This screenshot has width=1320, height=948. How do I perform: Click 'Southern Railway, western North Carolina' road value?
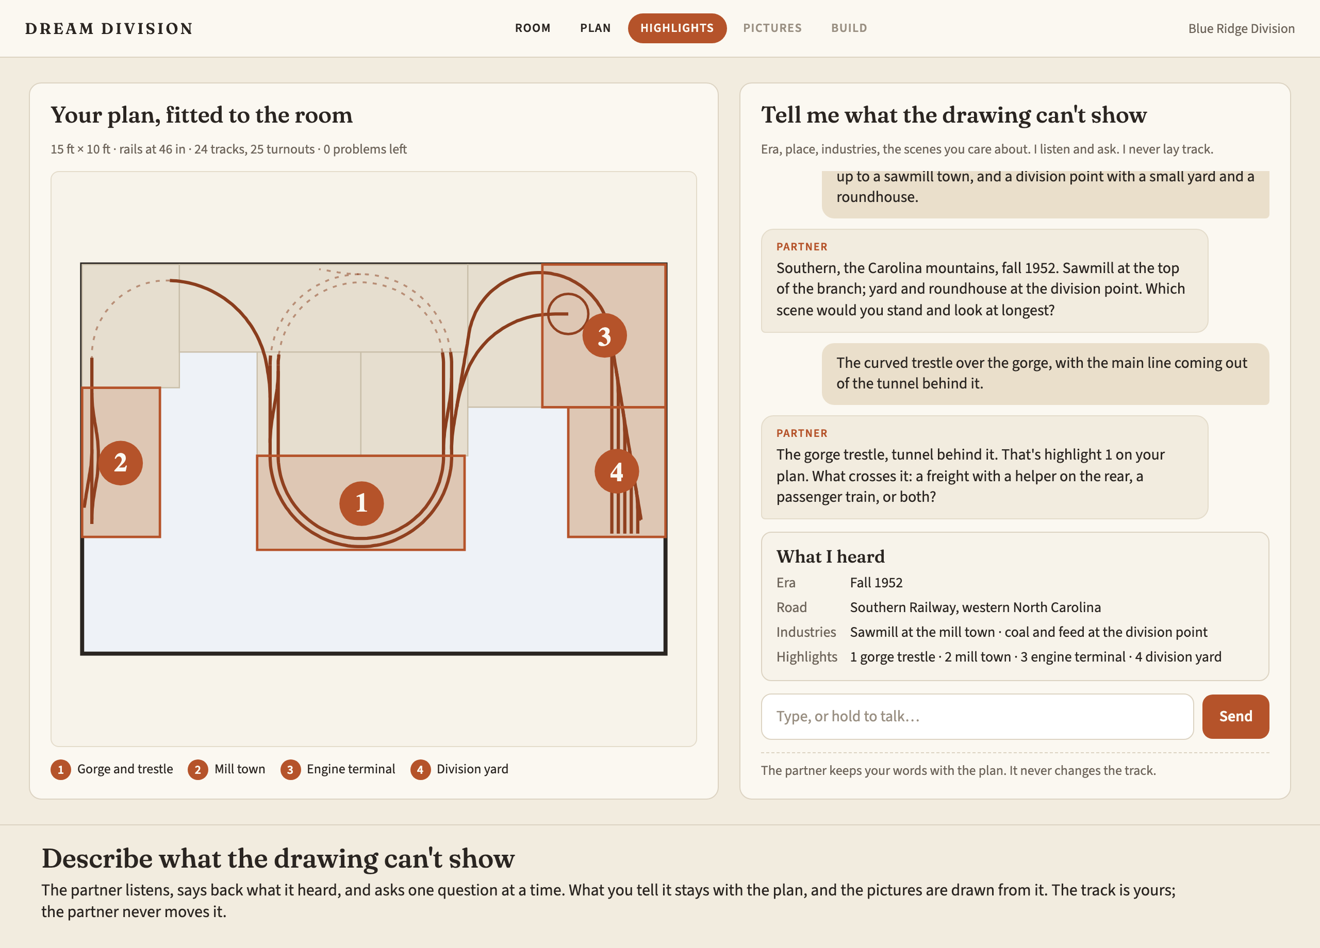click(x=975, y=607)
